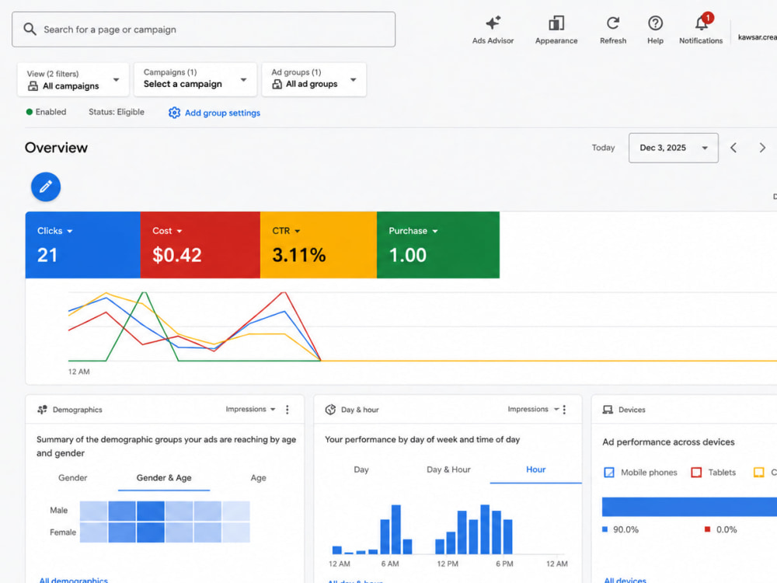Click the 0.0% tablets value
The width and height of the screenshot is (777, 583).
tap(726, 529)
